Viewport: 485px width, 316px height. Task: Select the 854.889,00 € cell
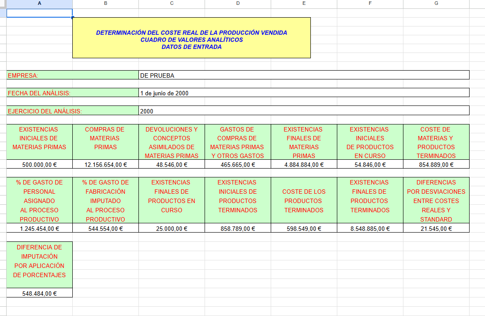click(436, 165)
